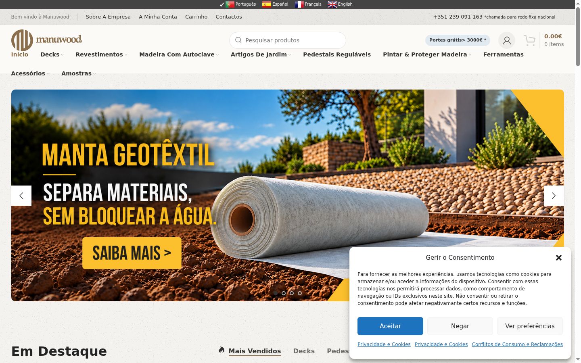Open Madeira Com Autoclave dropdown
This screenshot has height=363, width=581.
(179, 54)
